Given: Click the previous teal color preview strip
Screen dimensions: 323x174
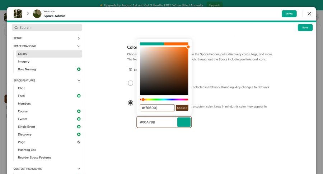Looking at the screenshot, I should [x=152, y=44].
